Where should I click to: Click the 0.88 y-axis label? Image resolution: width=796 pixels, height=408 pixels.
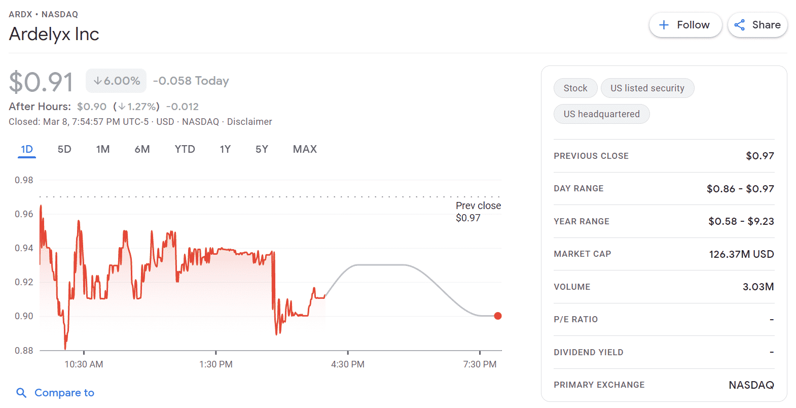[24, 351]
